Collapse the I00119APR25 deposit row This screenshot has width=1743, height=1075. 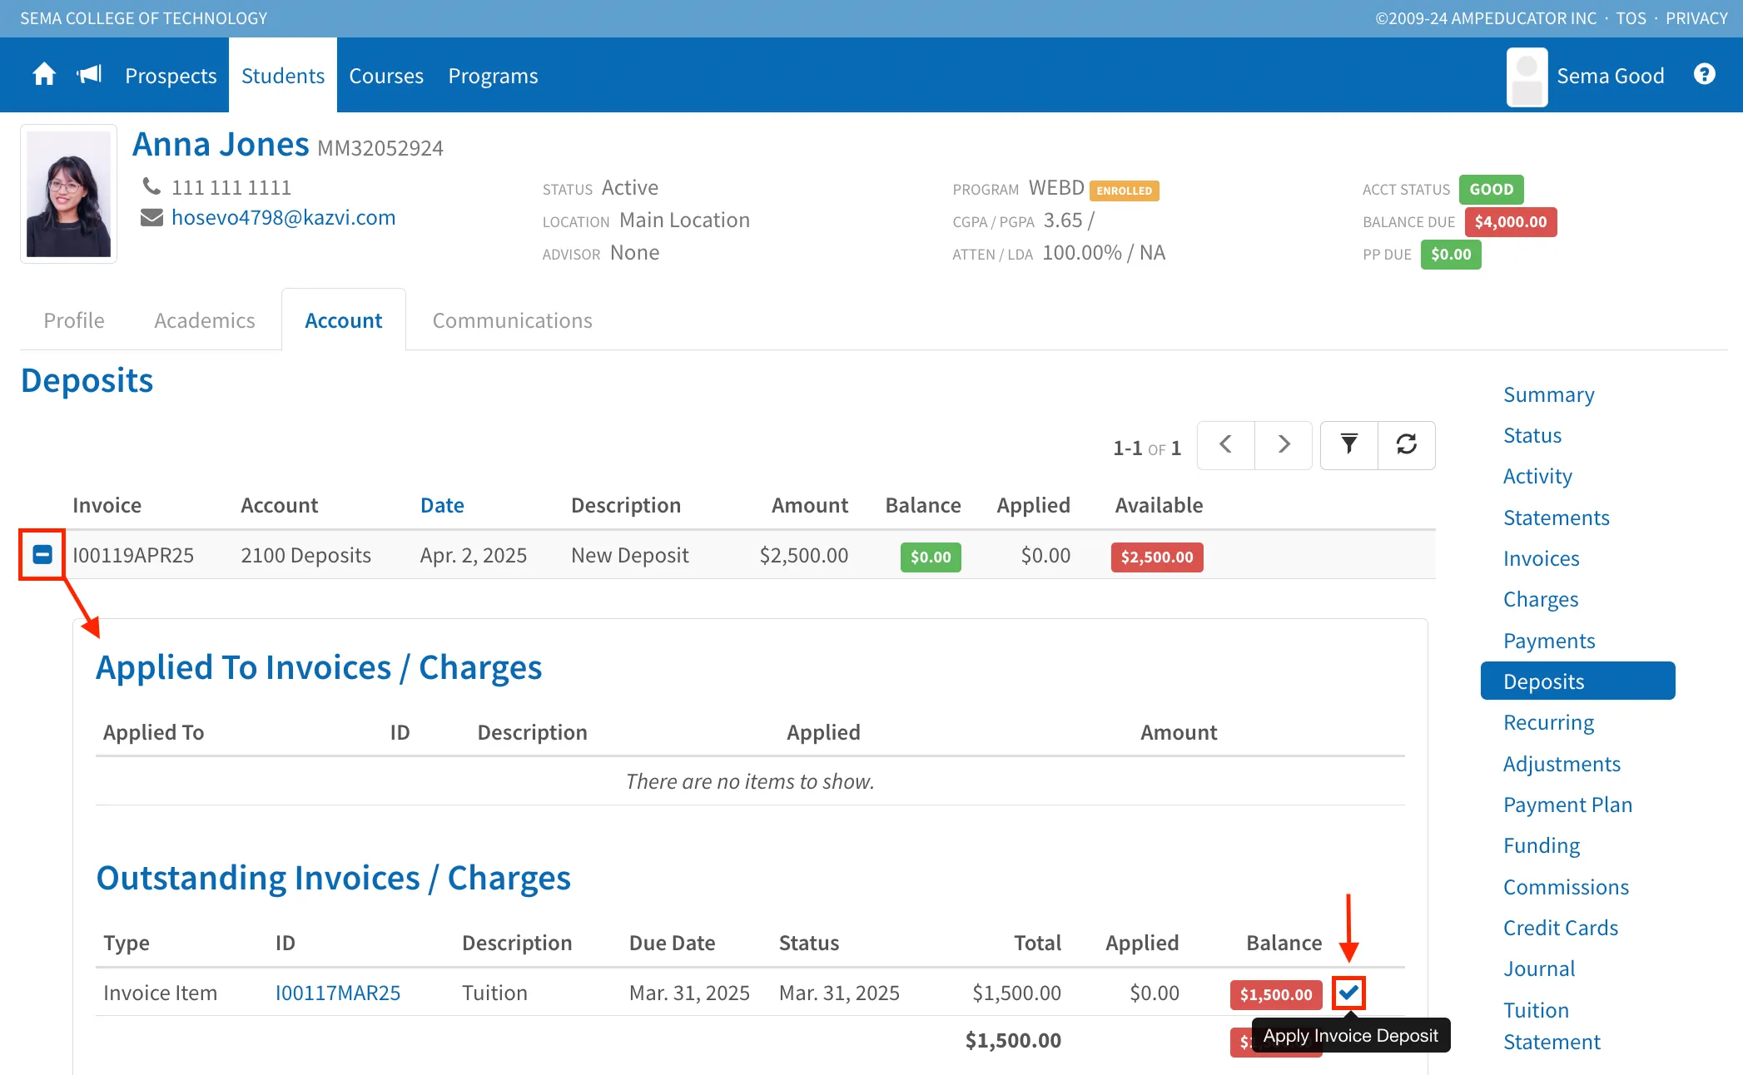(42, 554)
